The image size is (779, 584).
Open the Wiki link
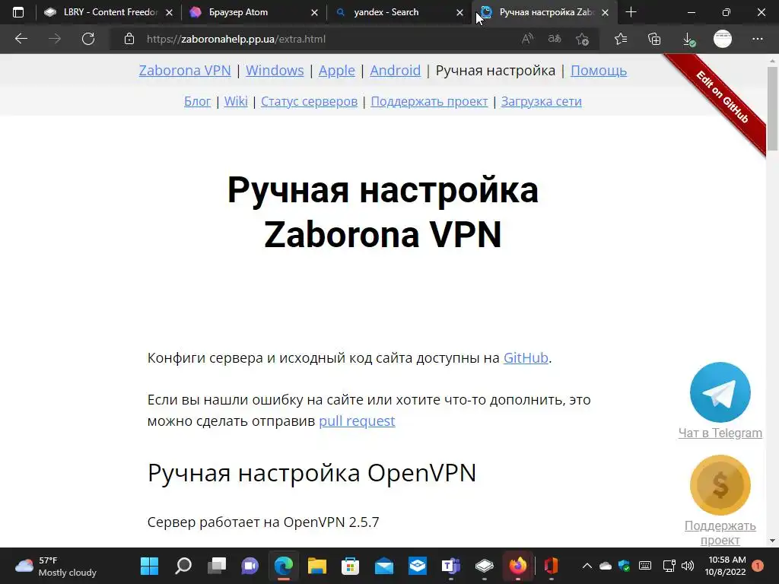(236, 101)
